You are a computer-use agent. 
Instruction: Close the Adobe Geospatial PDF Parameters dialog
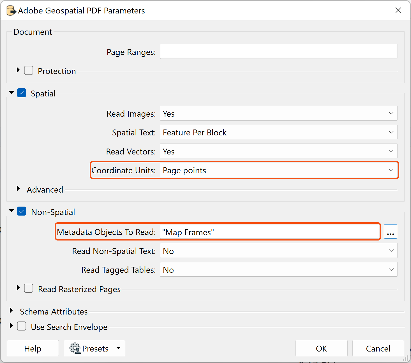tap(398, 10)
